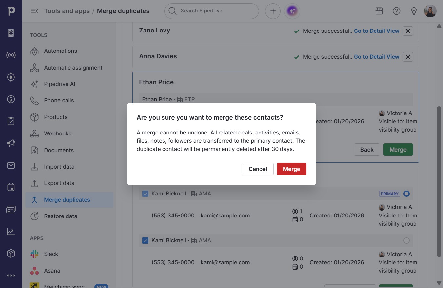Click the green Merge button in Ethan Price card

[x=398, y=150]
